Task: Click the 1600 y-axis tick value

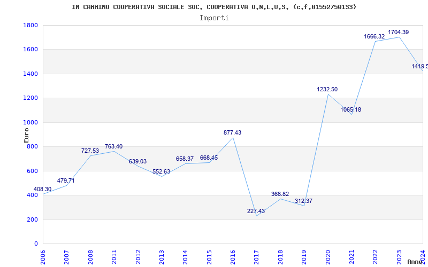Action: (x=30, y=50)
